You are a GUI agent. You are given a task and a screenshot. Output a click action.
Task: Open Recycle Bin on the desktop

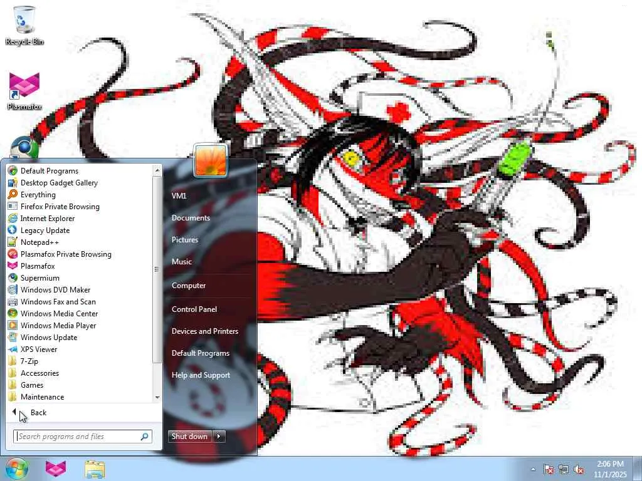tap(24, 24)
